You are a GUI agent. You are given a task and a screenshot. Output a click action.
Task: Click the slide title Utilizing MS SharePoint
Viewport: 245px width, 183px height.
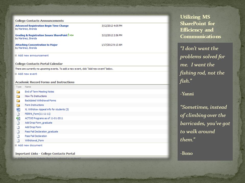click(x=201, y=27)
